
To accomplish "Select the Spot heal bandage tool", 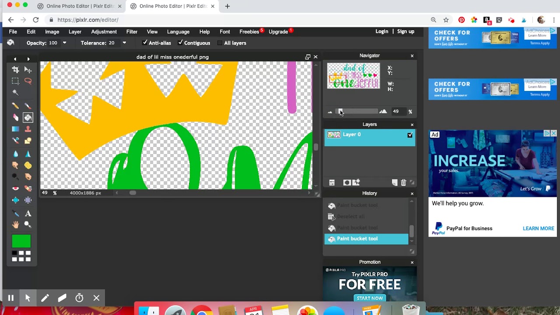I will [x=28, y=189].
